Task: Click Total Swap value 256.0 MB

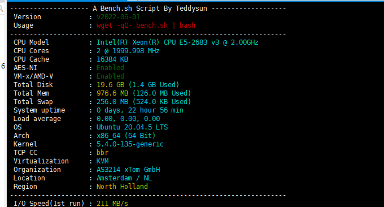Action: click(112, 102)
